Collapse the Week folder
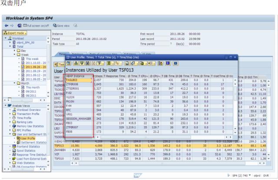 (14, 55)
